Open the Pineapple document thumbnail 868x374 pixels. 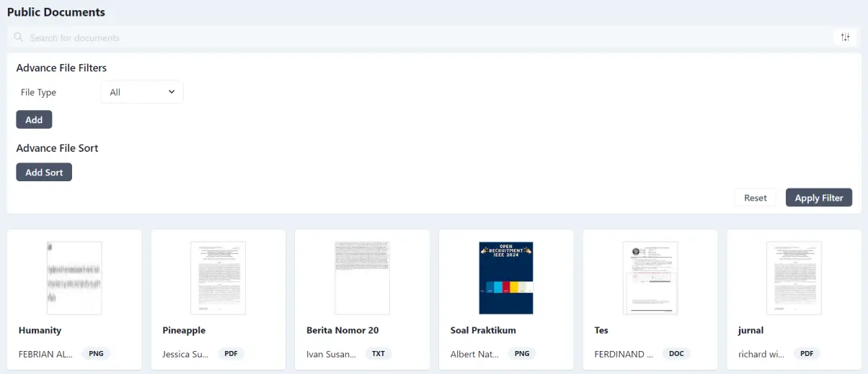[218, 278]
